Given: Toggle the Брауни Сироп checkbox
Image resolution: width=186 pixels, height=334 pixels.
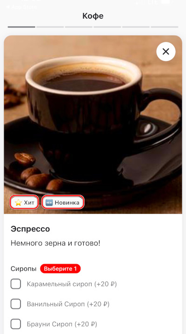Looking at the screenshot, I should pos(16,324).
